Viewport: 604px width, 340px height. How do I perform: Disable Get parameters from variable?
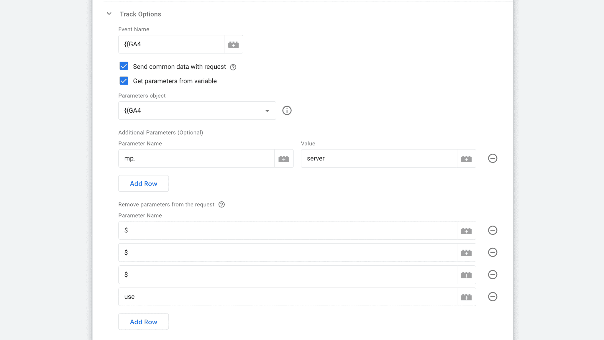click(124, 81)
